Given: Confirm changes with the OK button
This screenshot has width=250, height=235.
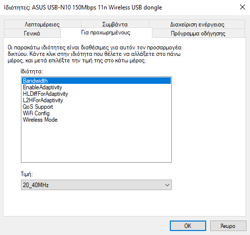Looking at the screenshot, I should [188, 226].
